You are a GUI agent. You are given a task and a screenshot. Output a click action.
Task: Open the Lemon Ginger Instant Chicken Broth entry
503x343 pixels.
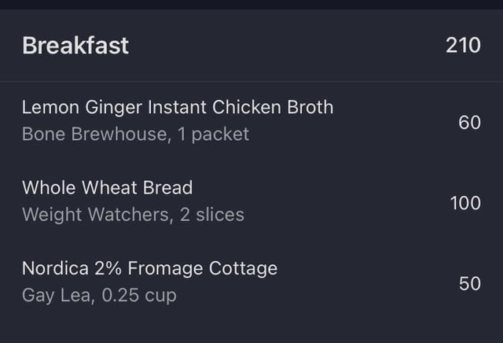pos(251,120)
